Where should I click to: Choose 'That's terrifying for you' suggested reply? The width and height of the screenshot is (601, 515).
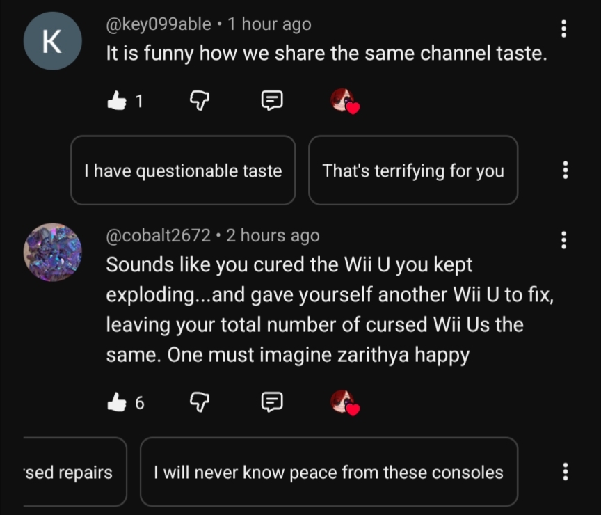[x=413, y=171]
